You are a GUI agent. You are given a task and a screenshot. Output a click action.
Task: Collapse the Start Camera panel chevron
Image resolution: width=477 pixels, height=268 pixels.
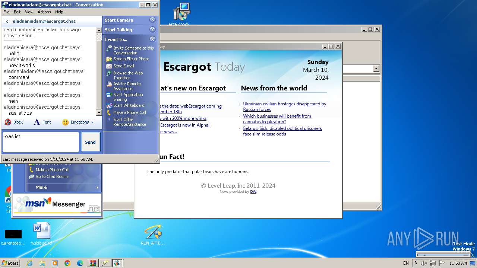[x=152, y=20]
